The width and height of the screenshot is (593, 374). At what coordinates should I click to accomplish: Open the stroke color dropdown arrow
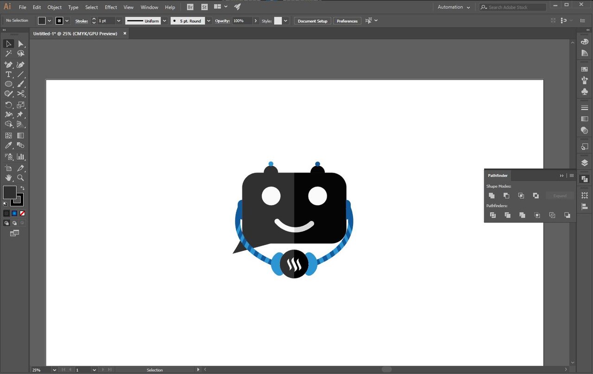(x=67, y=21)
